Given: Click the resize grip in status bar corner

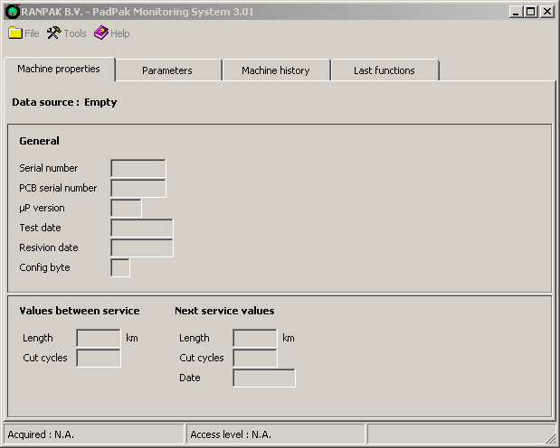Looking at the screenshot, I should pos(551,438).
